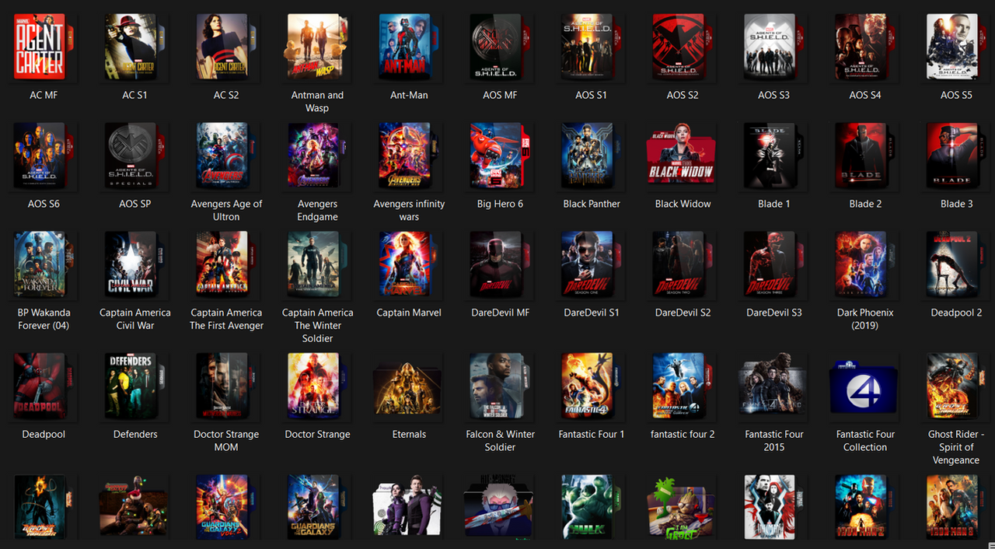Select Falcon & Winter Soldier folder icon
Image resolution: width=995 pixels, height=549 pixels.
pyautogui.click(x=501, y=386)
